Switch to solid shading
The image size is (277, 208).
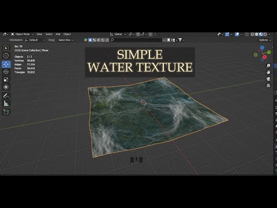point(257,34)
